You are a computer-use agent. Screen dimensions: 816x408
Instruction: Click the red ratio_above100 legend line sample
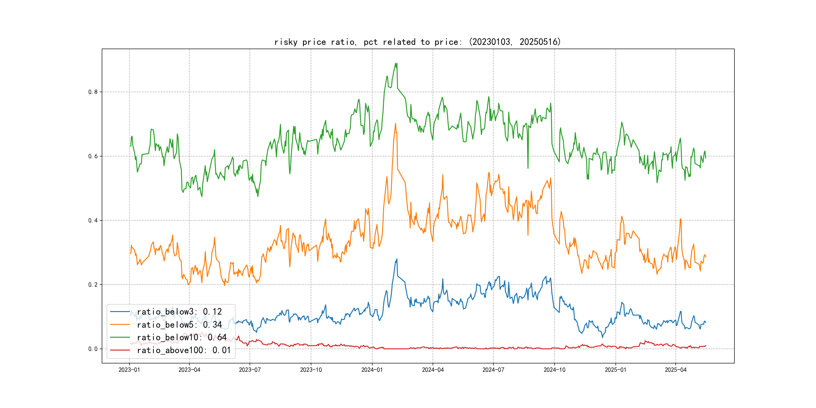[x=120, y=350]
